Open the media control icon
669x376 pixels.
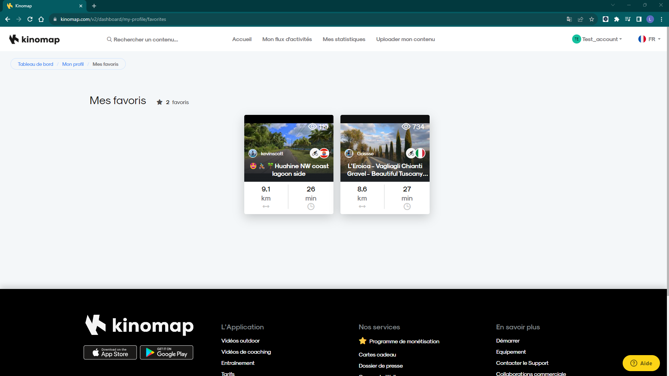pos(628,19)
